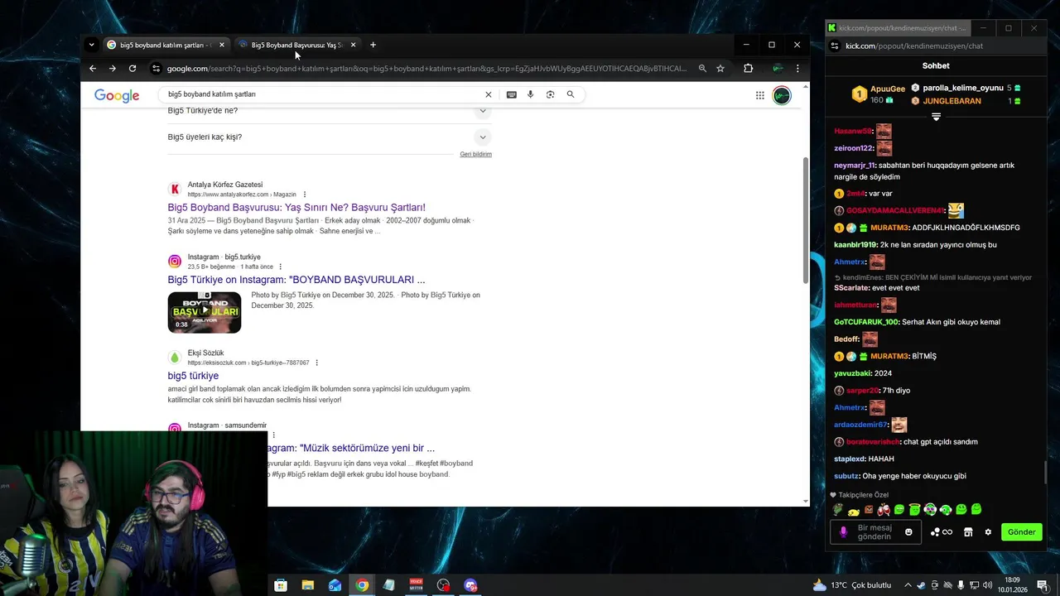Click username 'subutz' in chat

pyautogui.click(x=846, y=476)
